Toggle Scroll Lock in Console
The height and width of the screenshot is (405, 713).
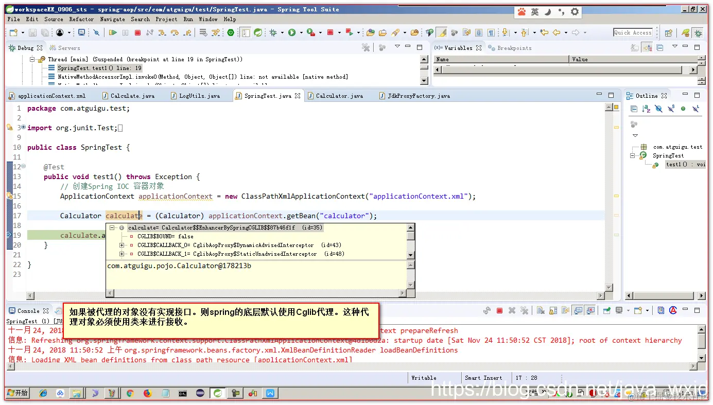553,310
